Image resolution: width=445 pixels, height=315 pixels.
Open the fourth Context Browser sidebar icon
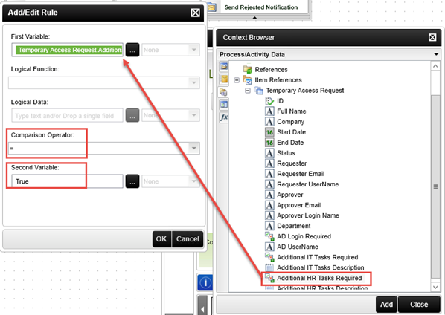coord(224,105)
